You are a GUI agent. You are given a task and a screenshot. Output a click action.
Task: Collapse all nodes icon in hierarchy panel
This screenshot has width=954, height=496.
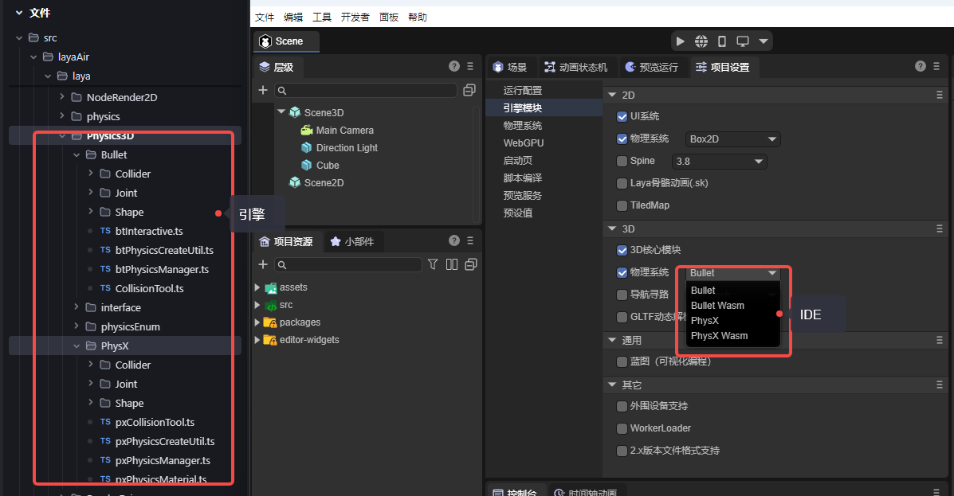point(469,90)
